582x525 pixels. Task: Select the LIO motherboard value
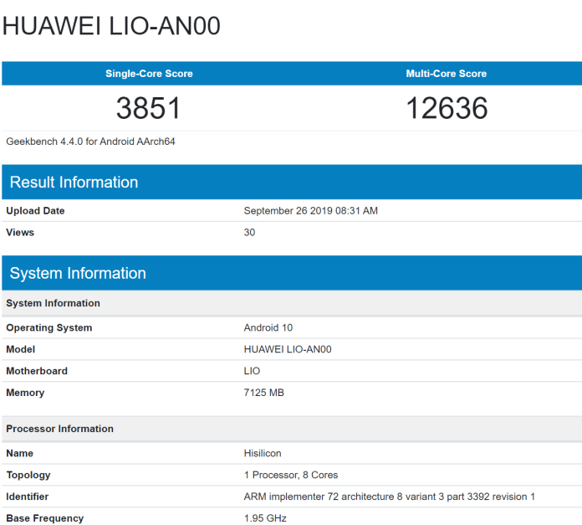pyautogui.click(x=252, y=371)
